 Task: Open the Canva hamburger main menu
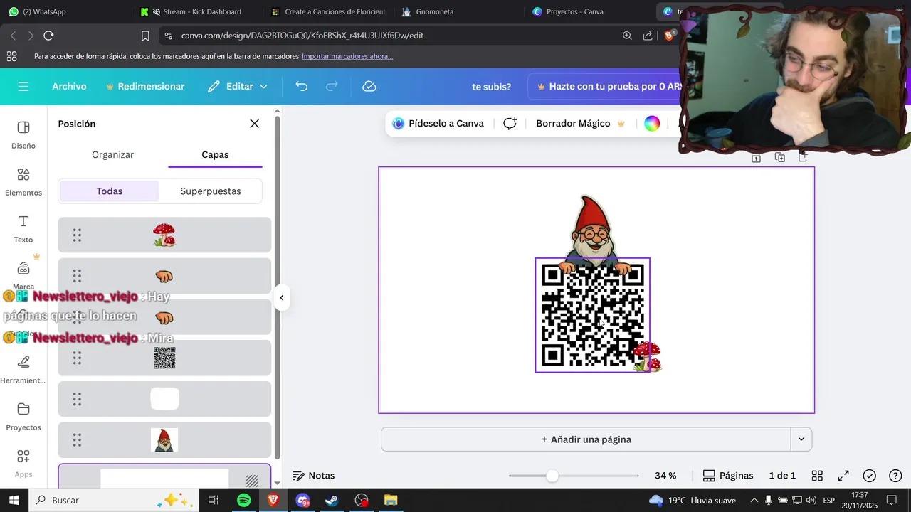23,86
